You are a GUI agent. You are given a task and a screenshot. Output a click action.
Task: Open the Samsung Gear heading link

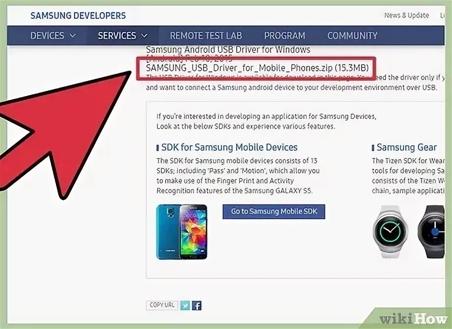click(406, 147)
